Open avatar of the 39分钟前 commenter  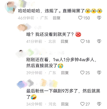point(21,53)
